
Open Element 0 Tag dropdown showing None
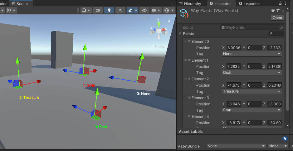(x=252, y=54)
